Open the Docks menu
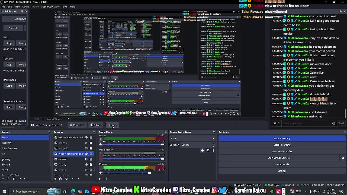Image resolution: width=347 pixels, height=195 pixels. pos(25,6)
